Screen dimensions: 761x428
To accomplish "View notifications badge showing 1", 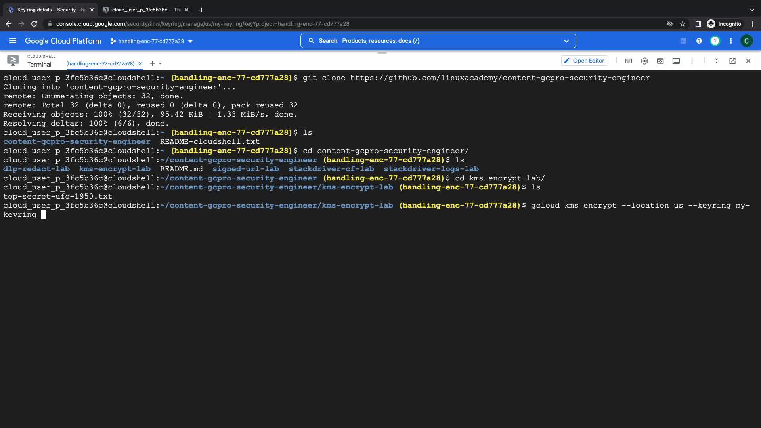I will (715, 41).
